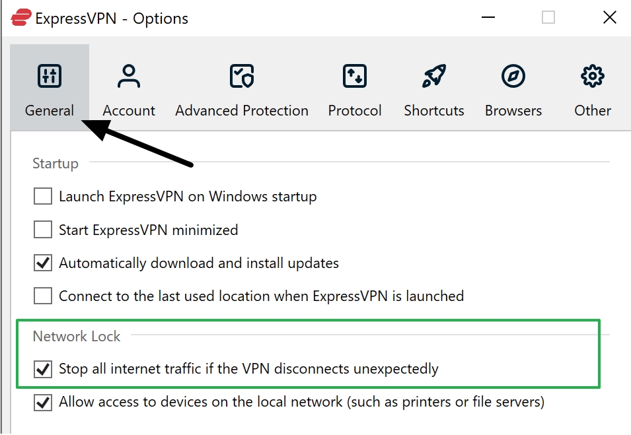Check Start ExpressVPN minimized

[x=42, y=229]
